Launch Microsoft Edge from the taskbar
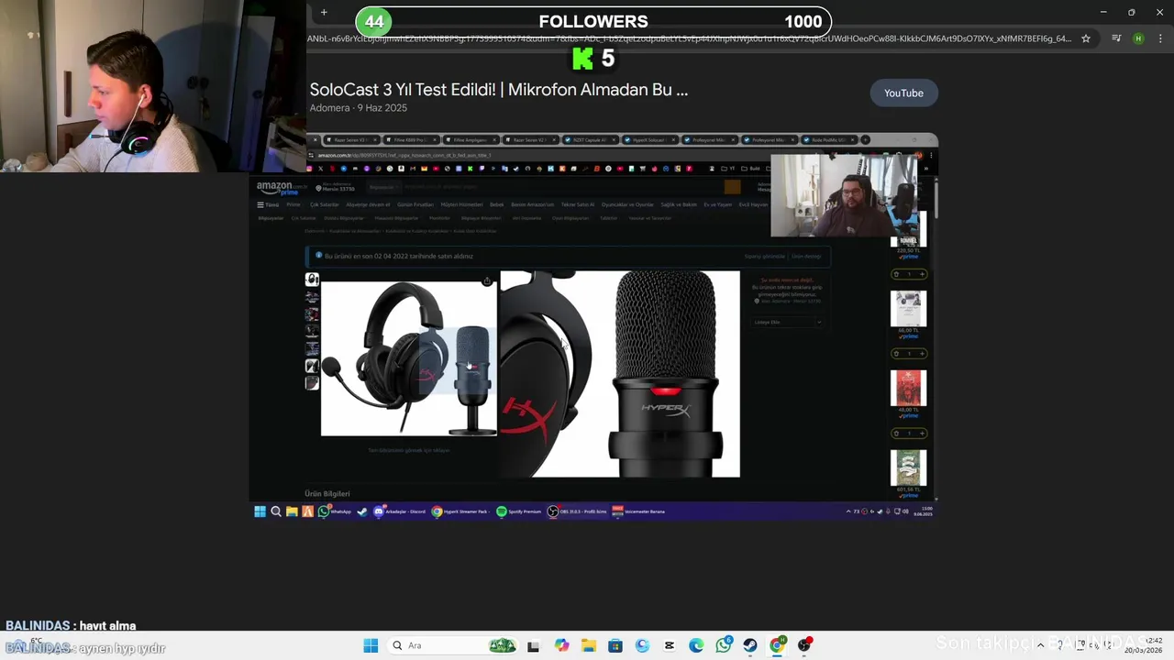This screenshot has height=660, width=1174. tap(696, 645)
